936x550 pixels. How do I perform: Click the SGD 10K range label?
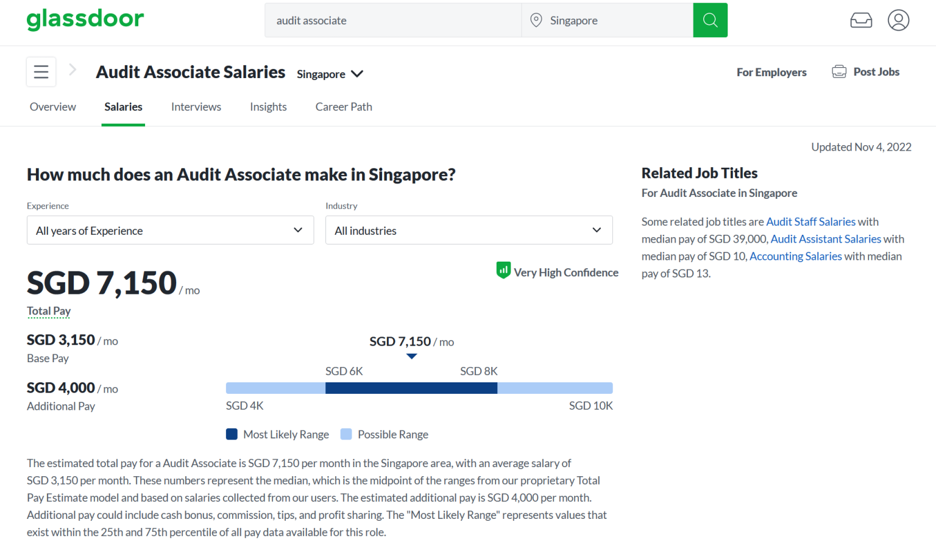coord(591,406)
